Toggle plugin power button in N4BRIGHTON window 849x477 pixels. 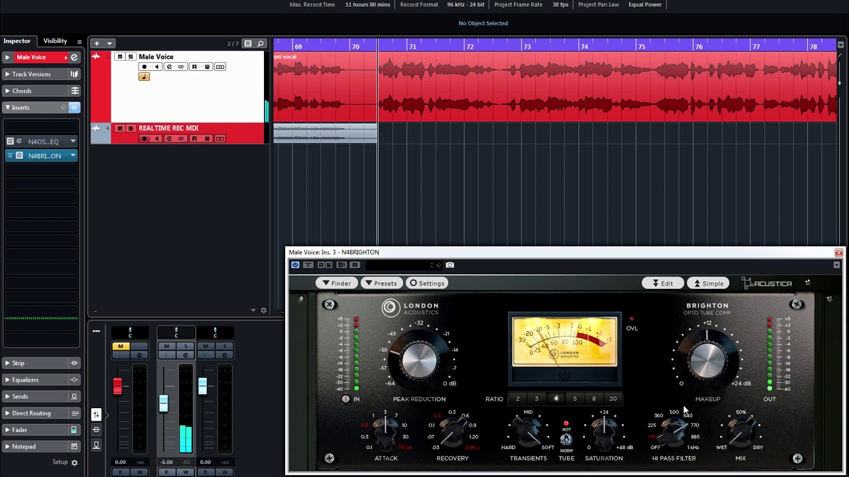pyautogui.click(x=295, y=265)
